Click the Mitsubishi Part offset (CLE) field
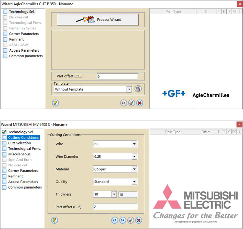Viewport: 243px width, 229px height. (115, 207)
